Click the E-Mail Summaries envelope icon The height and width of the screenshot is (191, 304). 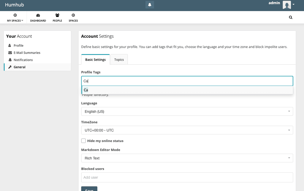(x=9, y=53)
